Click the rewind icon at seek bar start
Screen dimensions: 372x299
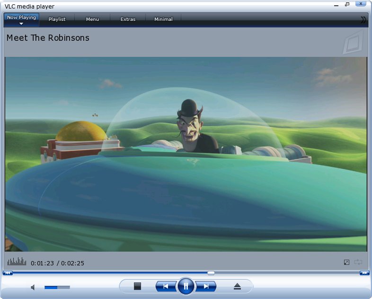click(7, 273)
